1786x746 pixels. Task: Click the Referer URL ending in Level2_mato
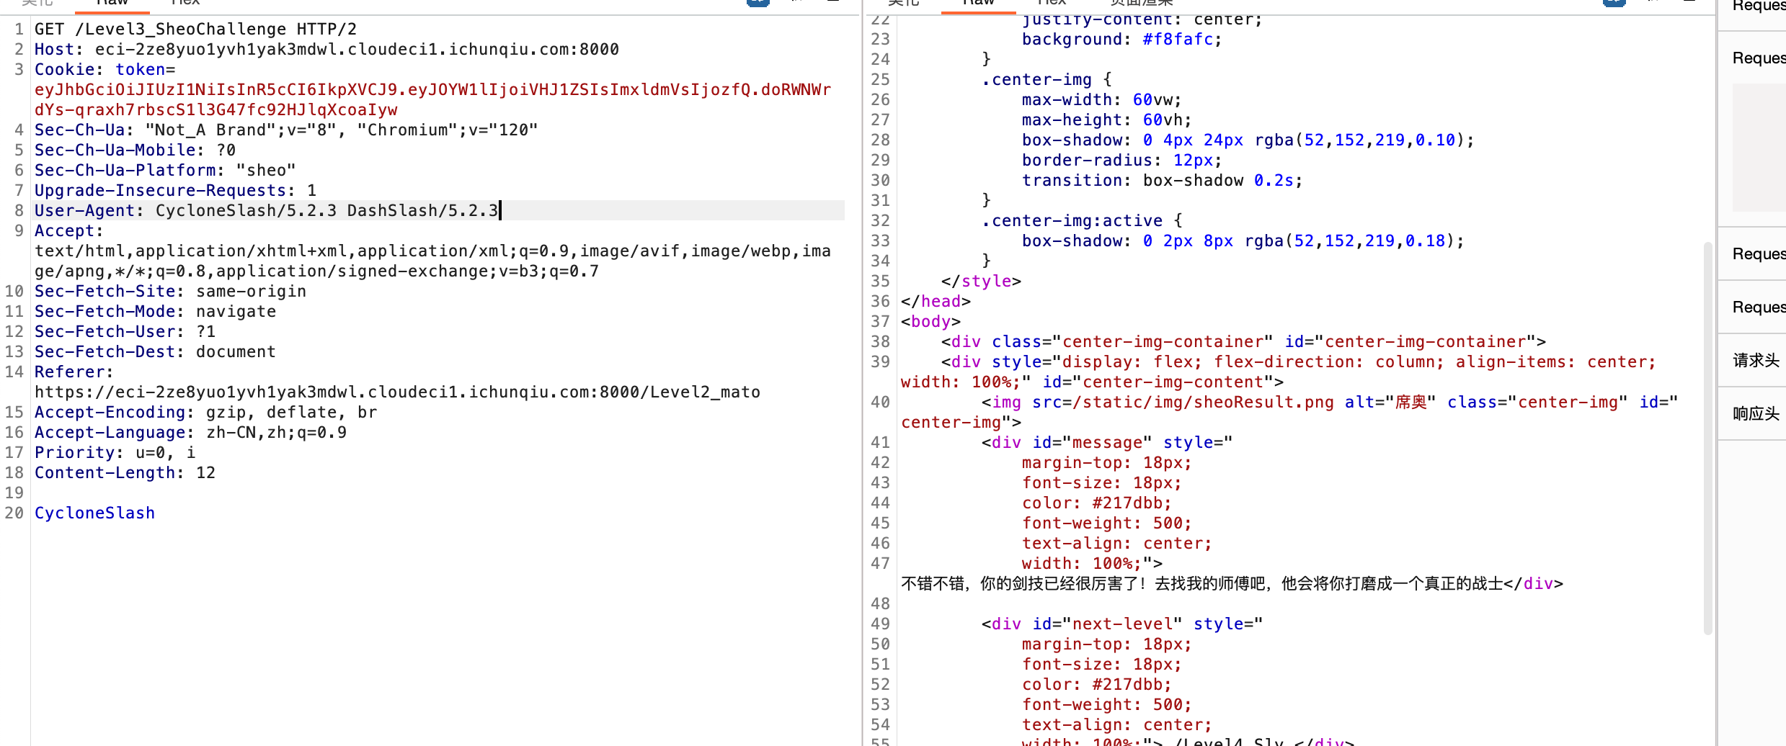397,392
